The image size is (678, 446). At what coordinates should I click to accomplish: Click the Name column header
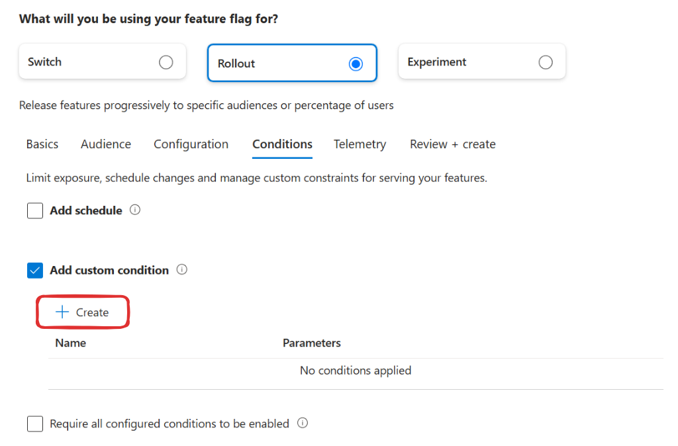70,343
